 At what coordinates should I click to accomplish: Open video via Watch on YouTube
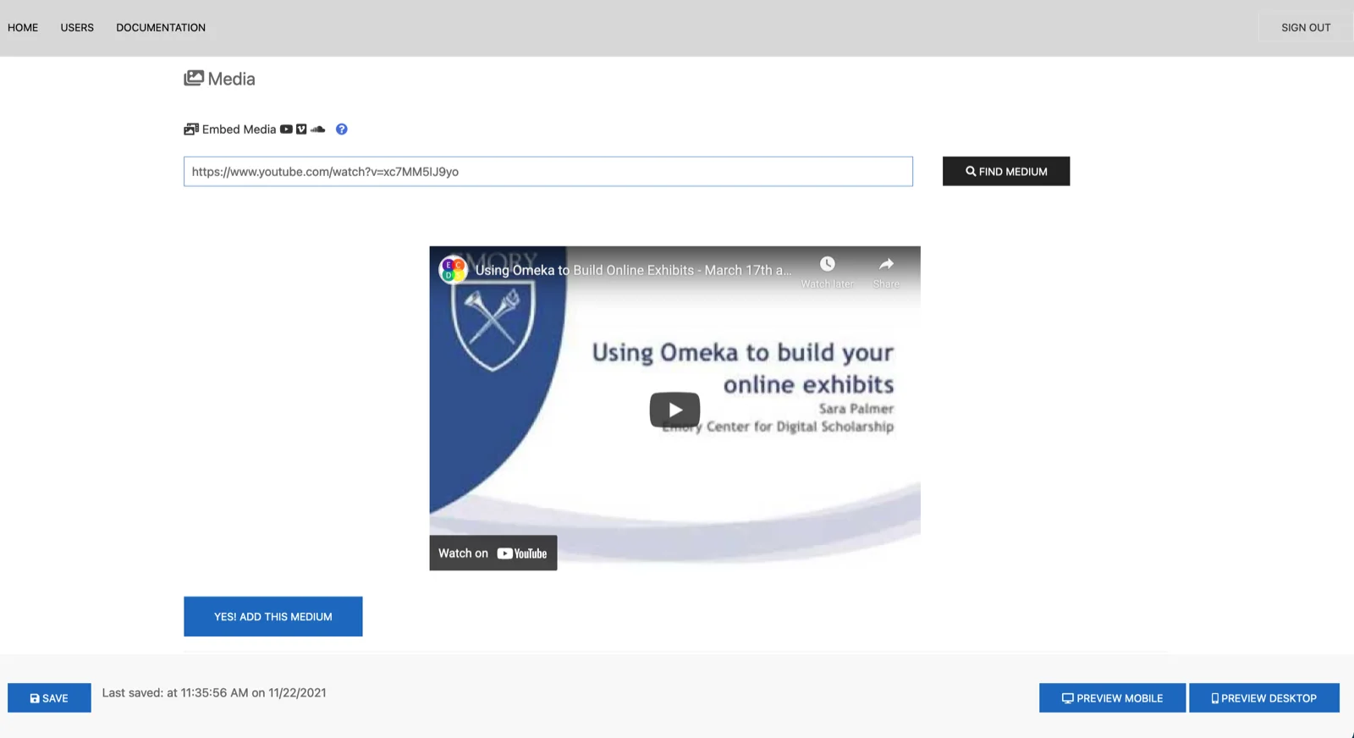(493, 553)
